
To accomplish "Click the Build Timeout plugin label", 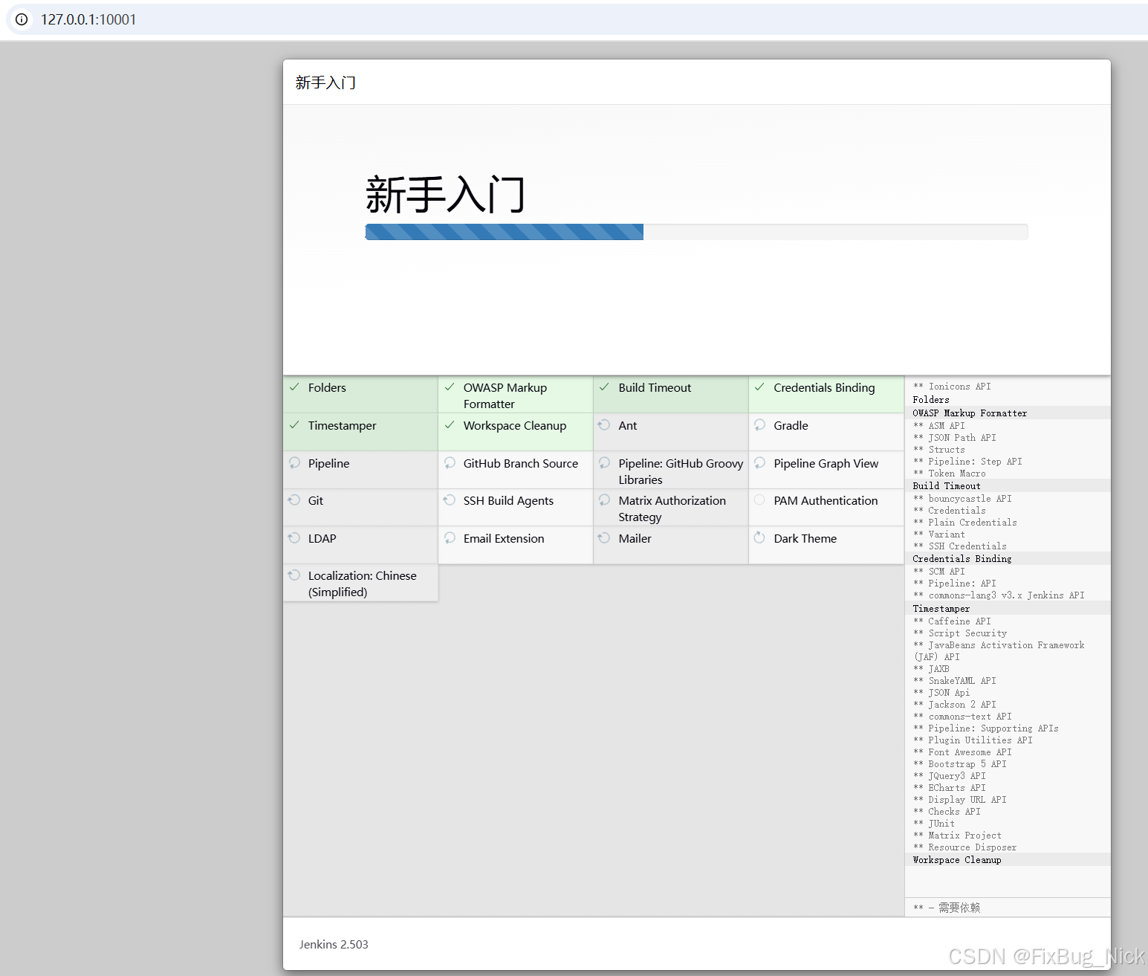I will pyautogui.click(x=655, y=387).
